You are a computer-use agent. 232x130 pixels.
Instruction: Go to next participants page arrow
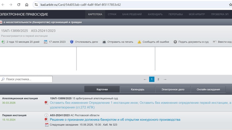(x=165, y=80)
